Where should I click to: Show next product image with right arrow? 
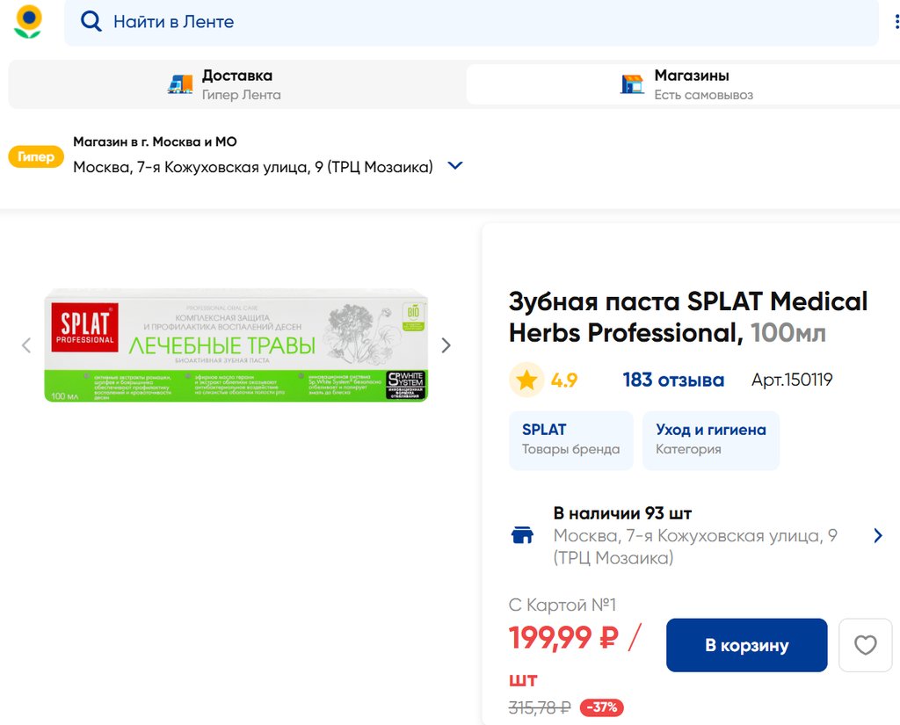[446, 345]
